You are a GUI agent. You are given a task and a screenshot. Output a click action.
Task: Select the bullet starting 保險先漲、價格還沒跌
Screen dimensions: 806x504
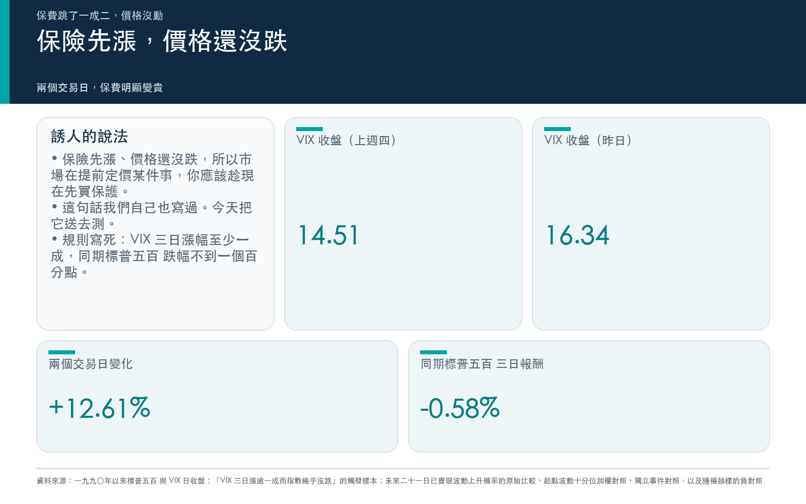pyautogui.click(x=153, y=175)
